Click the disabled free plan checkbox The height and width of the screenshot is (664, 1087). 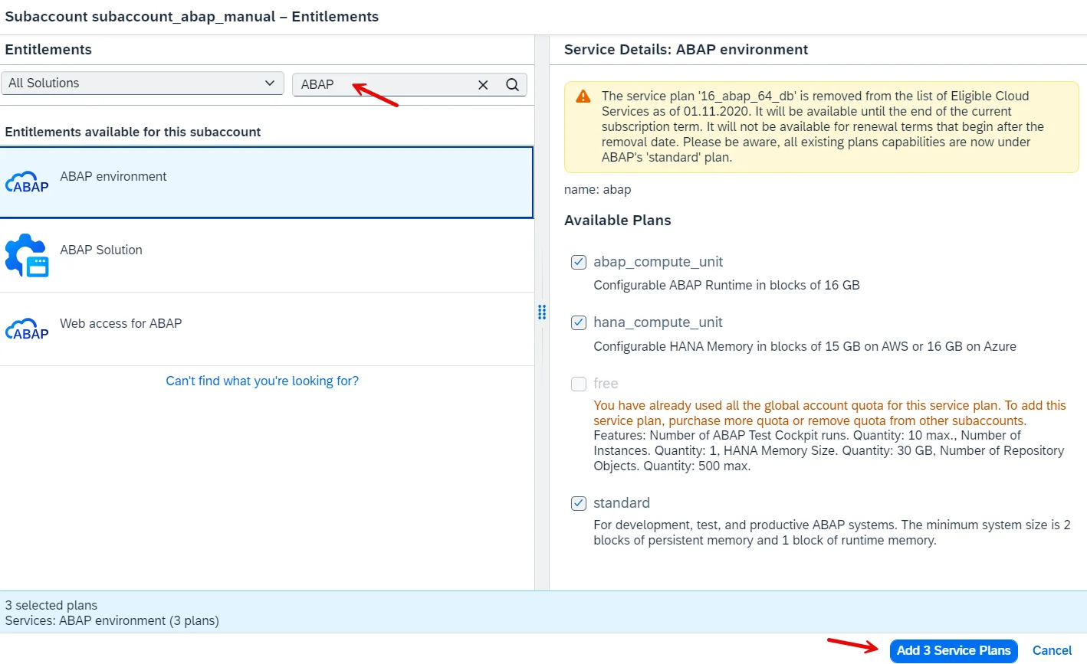click(x=579, y=384)
